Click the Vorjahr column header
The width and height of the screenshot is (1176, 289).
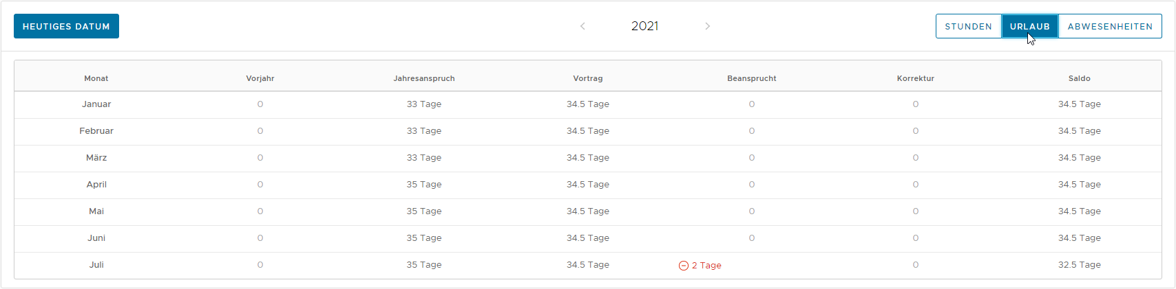point(260,78)
